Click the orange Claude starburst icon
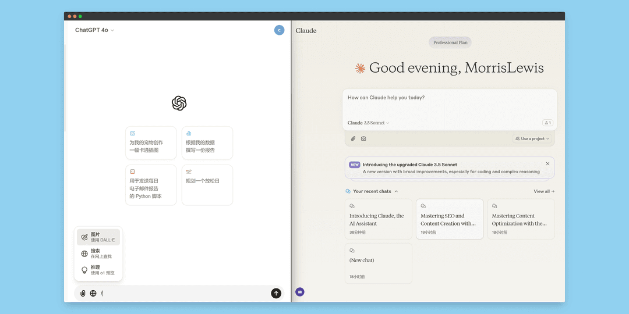 pos(360,69)
